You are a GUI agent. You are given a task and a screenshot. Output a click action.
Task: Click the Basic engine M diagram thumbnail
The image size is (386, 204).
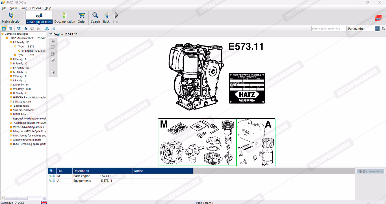pyautogui.click(x=198, y=142)
